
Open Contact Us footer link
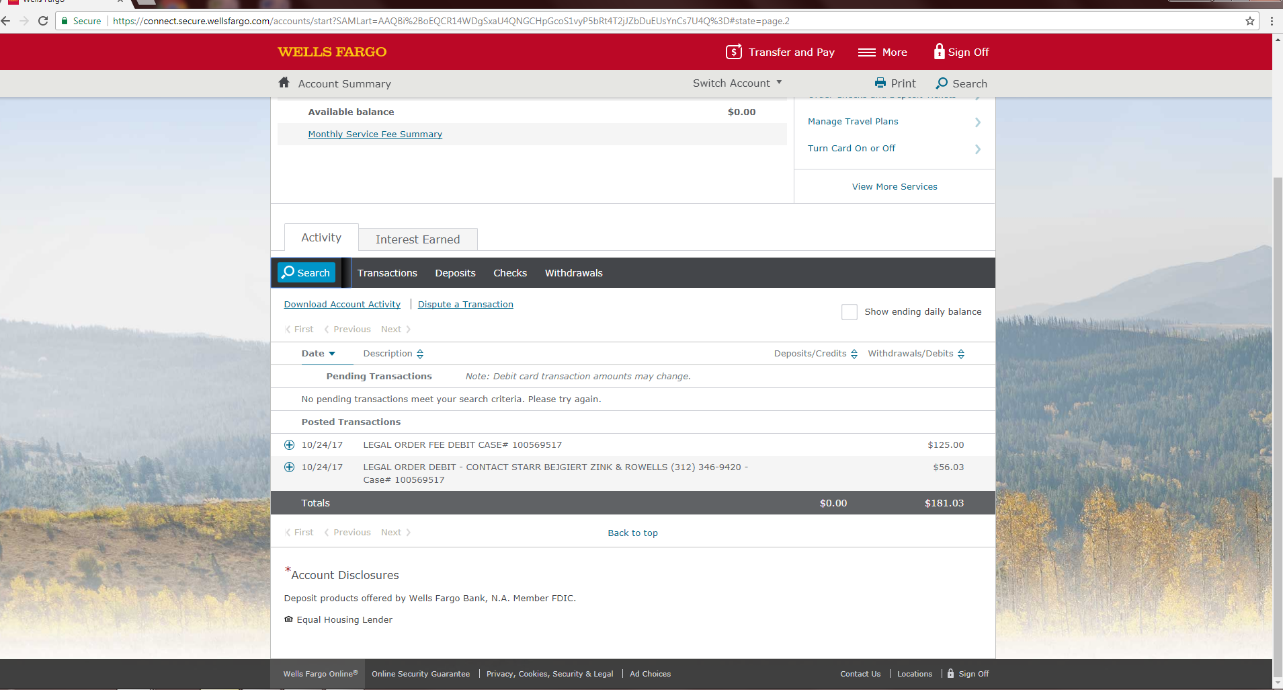point(860,674)
